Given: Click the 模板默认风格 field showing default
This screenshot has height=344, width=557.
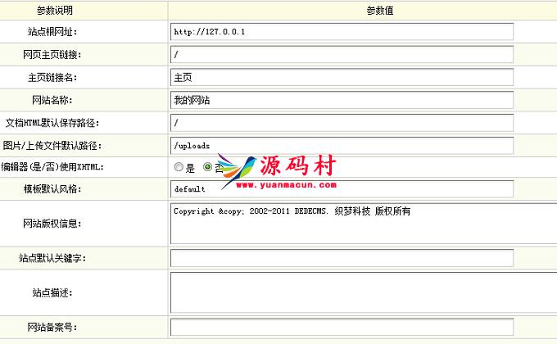Looking at the screenshot, I should click(342, 189).
